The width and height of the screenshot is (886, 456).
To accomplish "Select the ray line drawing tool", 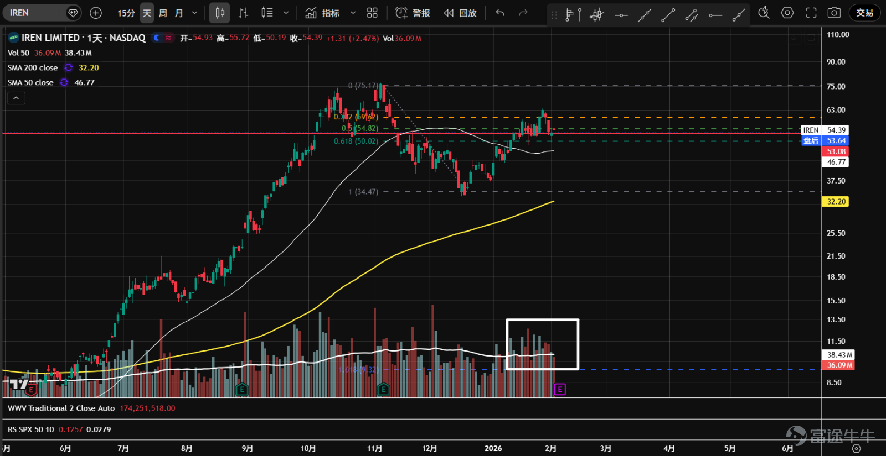I will 739,15.
